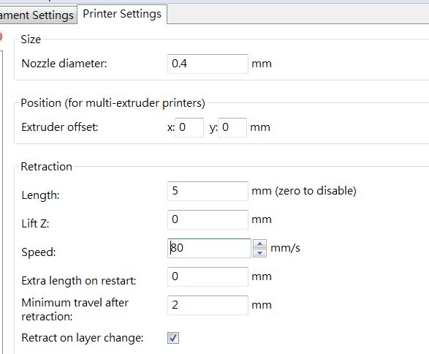Click Position for multi-extruder printers heading
Image resolution: width=429 pixels, height=354 pixels.
113,103
